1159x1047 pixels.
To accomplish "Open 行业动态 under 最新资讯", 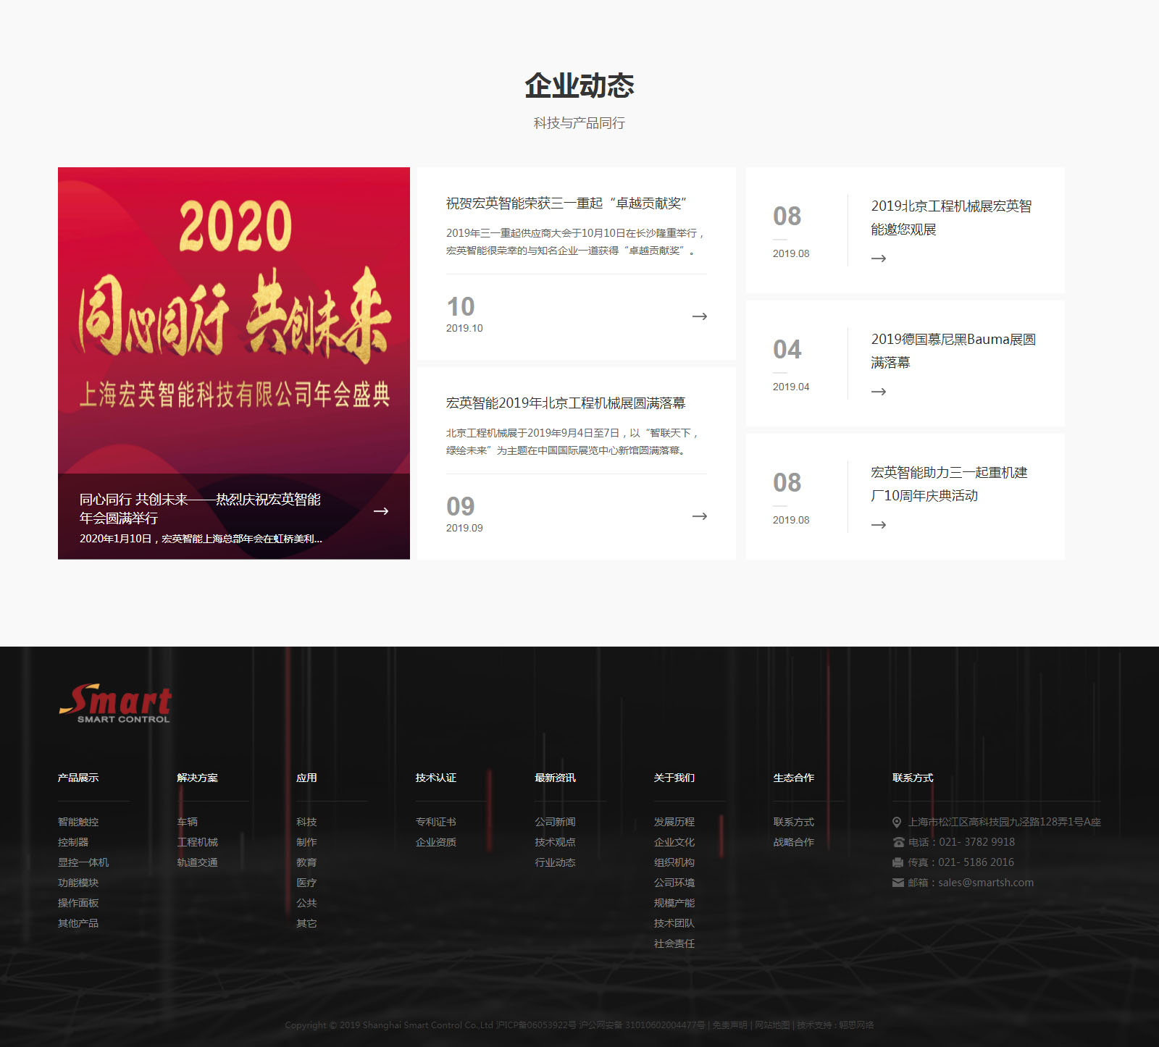I will [x=556, y=862].
